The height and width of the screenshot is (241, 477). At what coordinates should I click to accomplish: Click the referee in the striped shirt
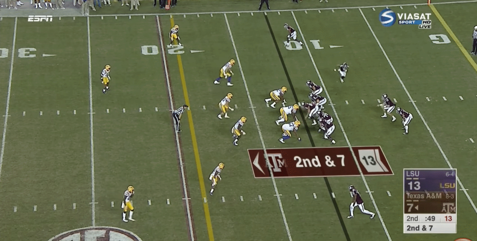(180, 117)
